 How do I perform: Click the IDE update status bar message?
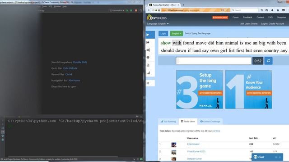click(x=39, y=159)
